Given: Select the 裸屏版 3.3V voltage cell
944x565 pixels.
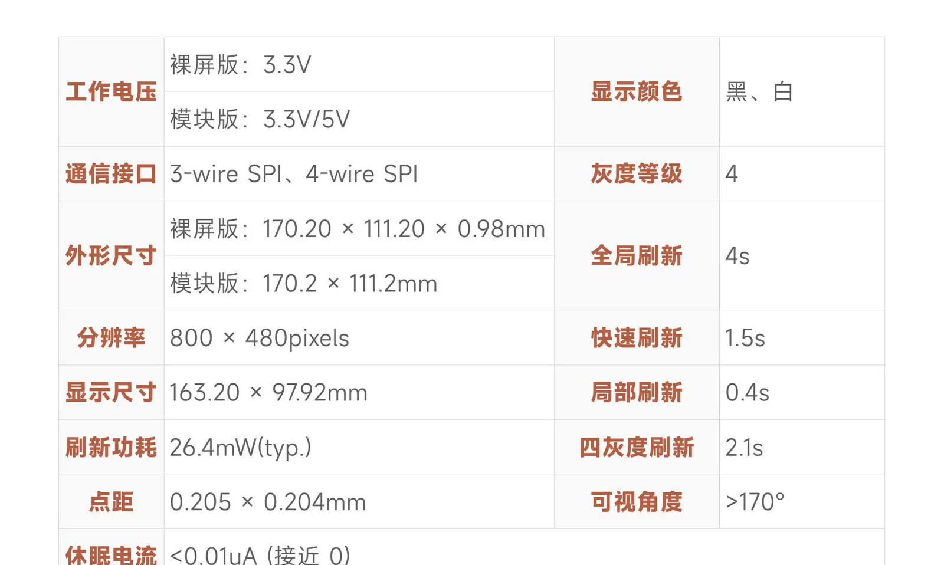Looking at the screenshot, I should click(241, 65).
